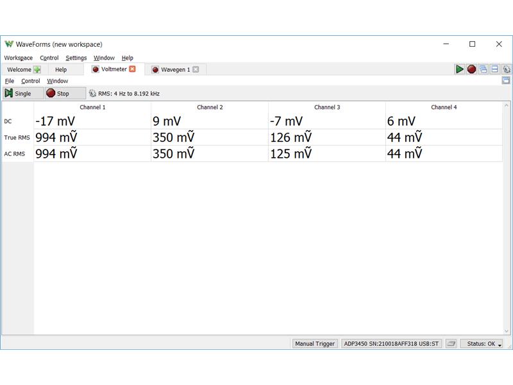
Task: Click the Single acquisition button
Action: tap(23, 93)
